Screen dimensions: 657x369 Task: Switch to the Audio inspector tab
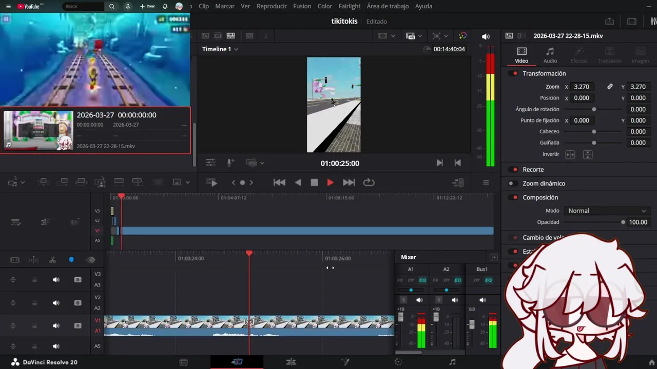[x=550, y=55]
